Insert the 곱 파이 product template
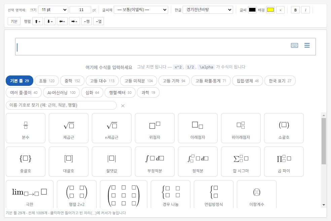 pos(284,162)
